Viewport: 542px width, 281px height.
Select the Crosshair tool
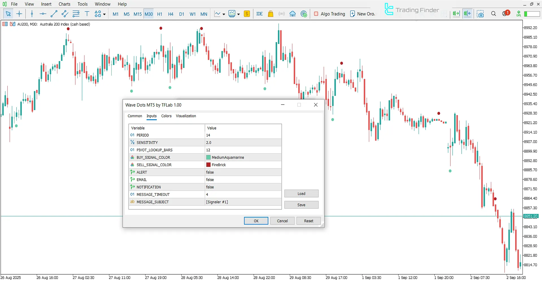click(x=19, y=14)
